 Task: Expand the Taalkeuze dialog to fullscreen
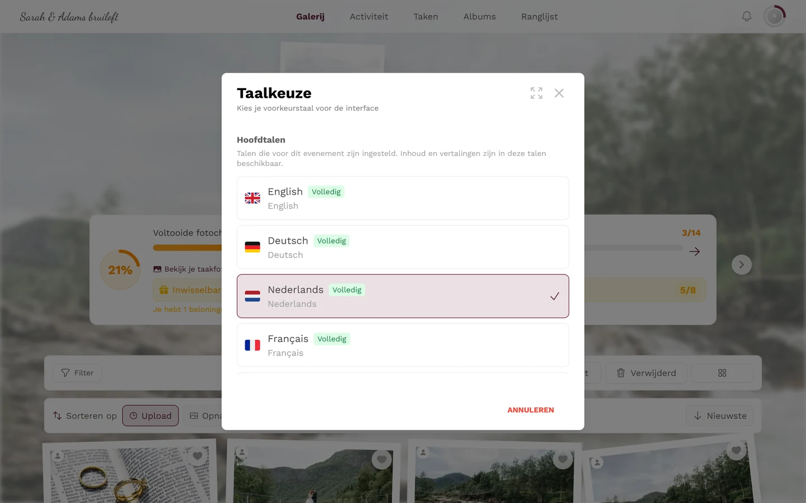click(536, 93)
